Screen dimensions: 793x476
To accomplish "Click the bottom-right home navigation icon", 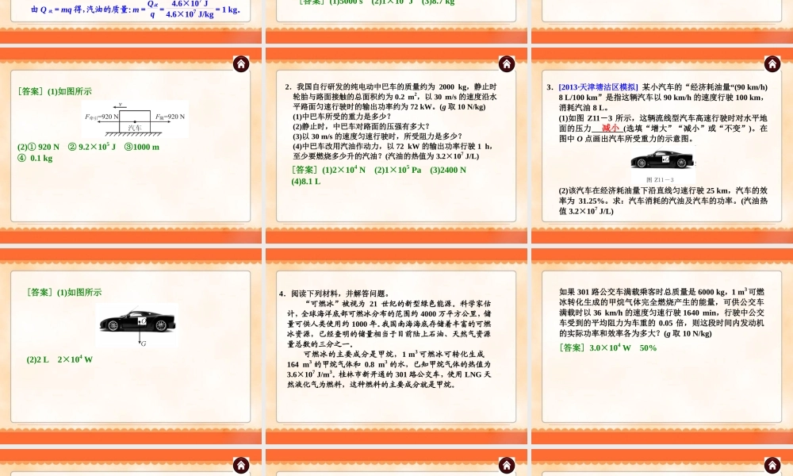I will pos(771,465).
